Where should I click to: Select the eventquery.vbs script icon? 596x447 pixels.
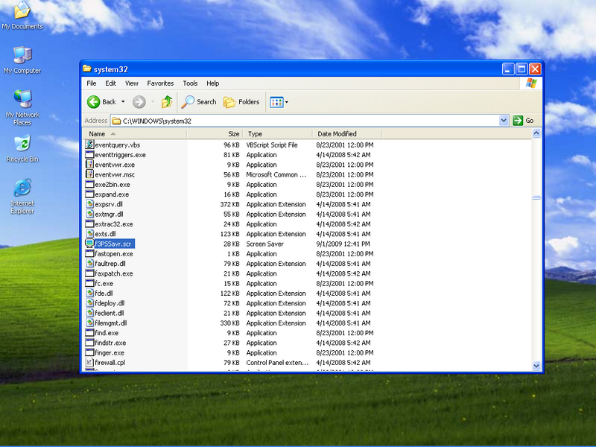pyautogui.click(x=89, y=145)
